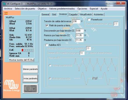Open the Ayuda menu

[x=104, y=9]
